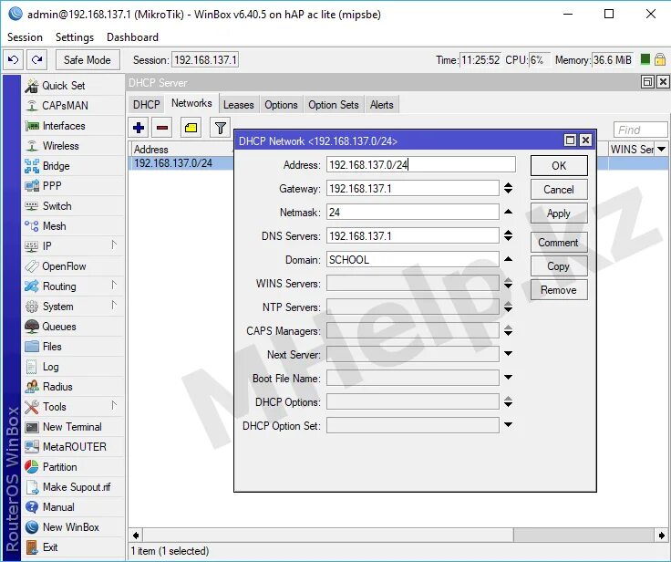Expand the Routing submenu
Image resolution: width=671 pixels, height=562 pixels.
pyautogui.click(x=114, y=286)
